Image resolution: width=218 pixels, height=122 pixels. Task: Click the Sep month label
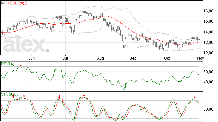coord(133,58)
